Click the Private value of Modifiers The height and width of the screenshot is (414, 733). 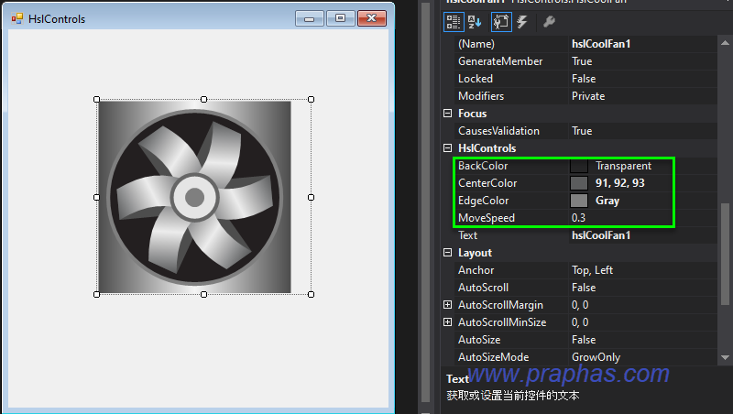pyautogui.click(x=588, y=96)
